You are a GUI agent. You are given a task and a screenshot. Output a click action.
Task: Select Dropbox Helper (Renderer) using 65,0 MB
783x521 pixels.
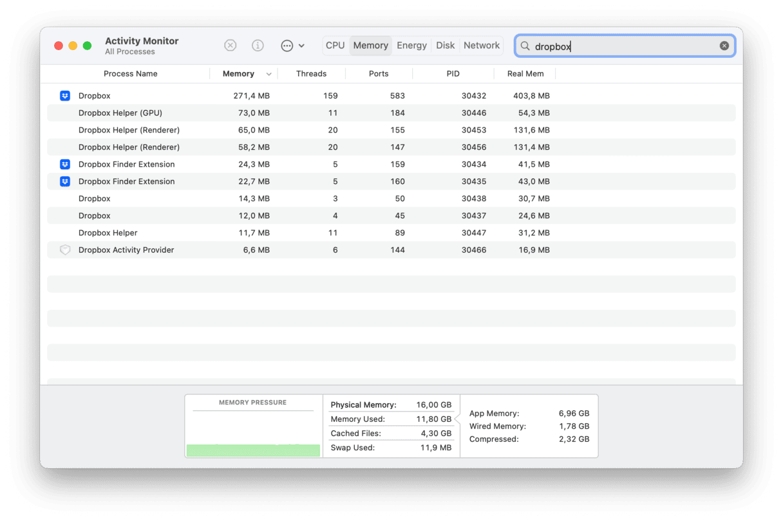pyautogui.click(x=391, y=130)
